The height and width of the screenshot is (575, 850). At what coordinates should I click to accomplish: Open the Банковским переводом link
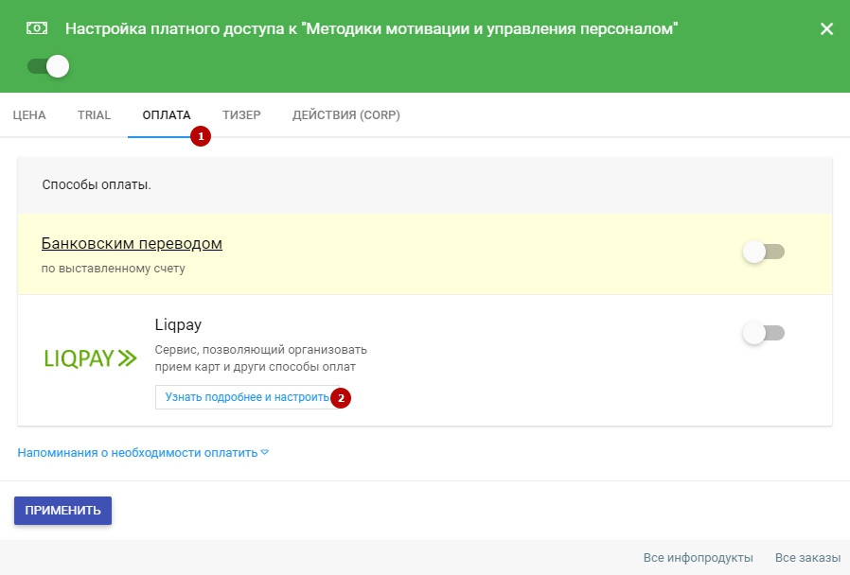click(x=132, y=244)
